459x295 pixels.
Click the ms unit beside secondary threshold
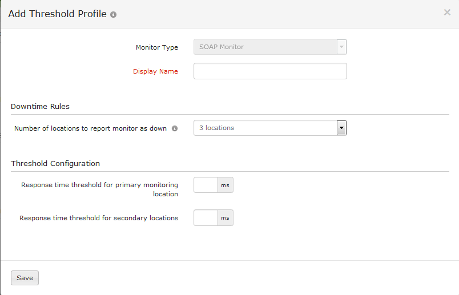226,218
